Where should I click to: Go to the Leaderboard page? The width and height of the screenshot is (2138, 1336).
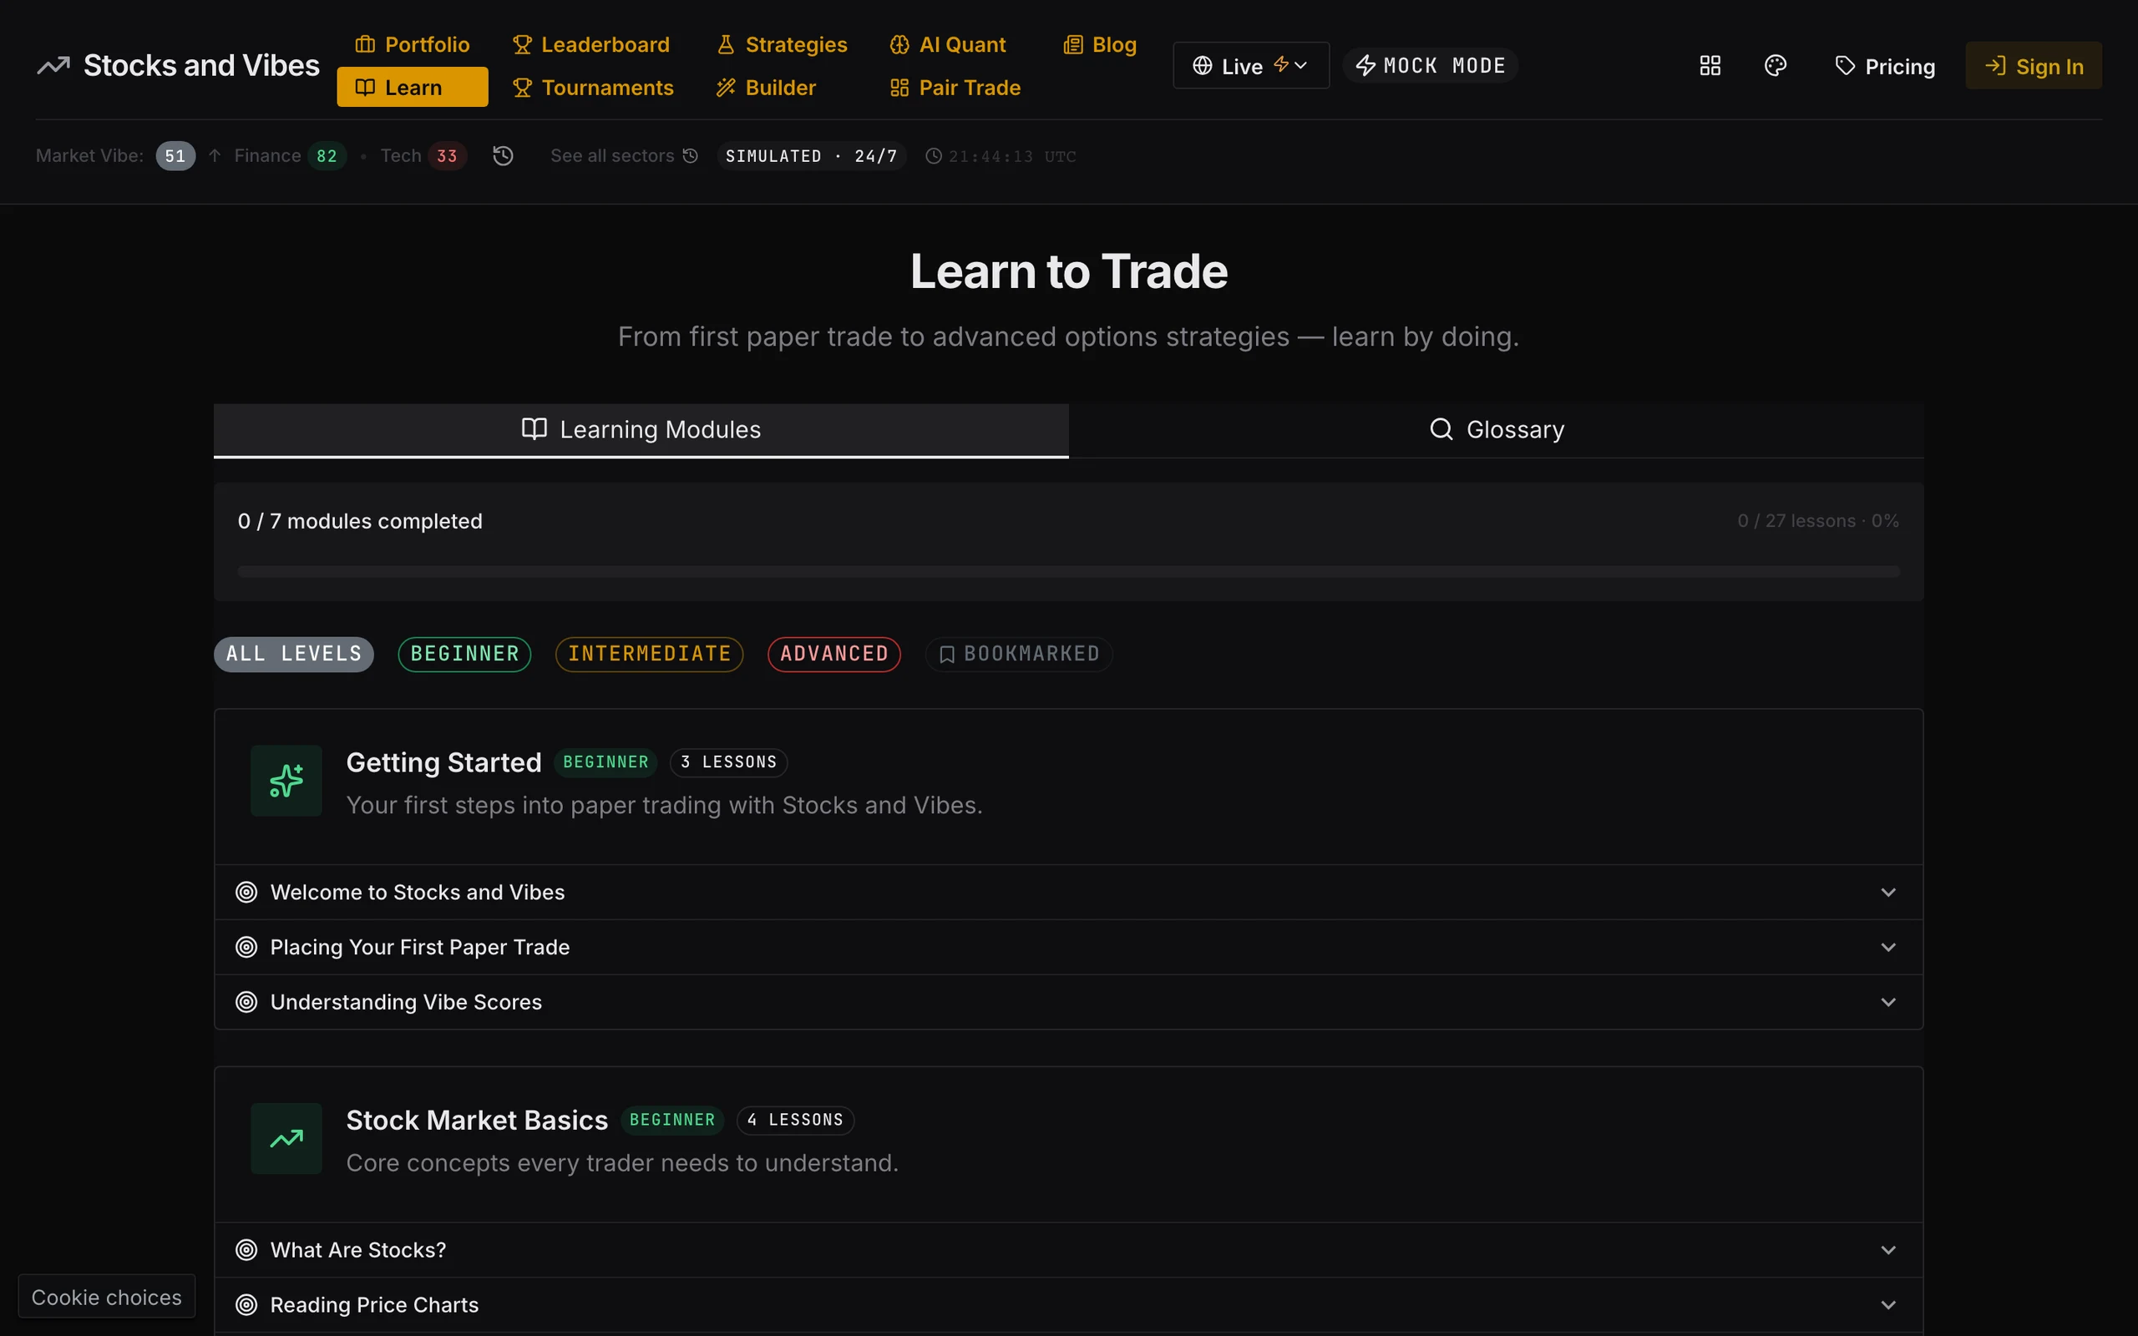[x=591, y=44]
